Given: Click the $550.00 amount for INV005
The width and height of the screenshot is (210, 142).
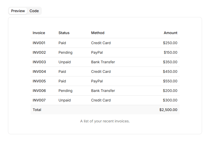Looking at the screenshot, I should [x=170, y=81].
